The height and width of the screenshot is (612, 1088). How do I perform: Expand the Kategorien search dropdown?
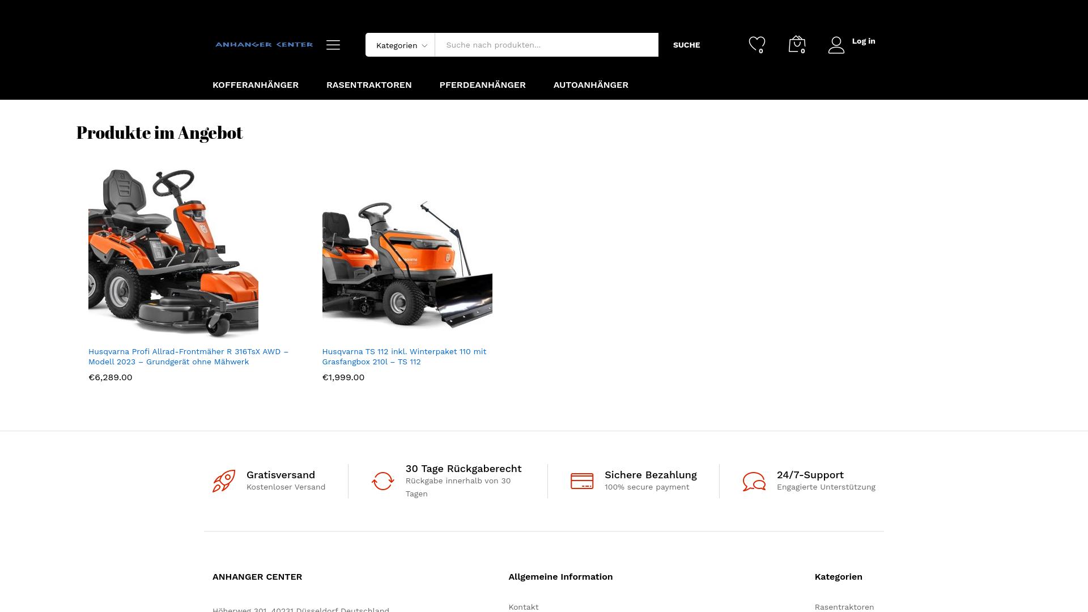tap(401, 45)
